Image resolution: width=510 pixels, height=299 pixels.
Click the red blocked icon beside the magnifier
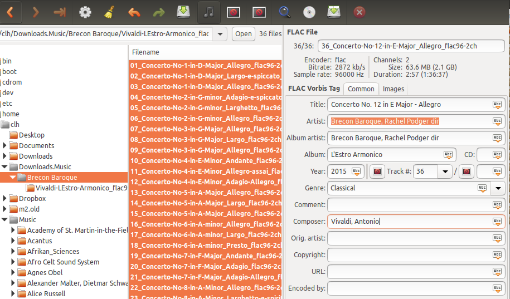[259, 12]
